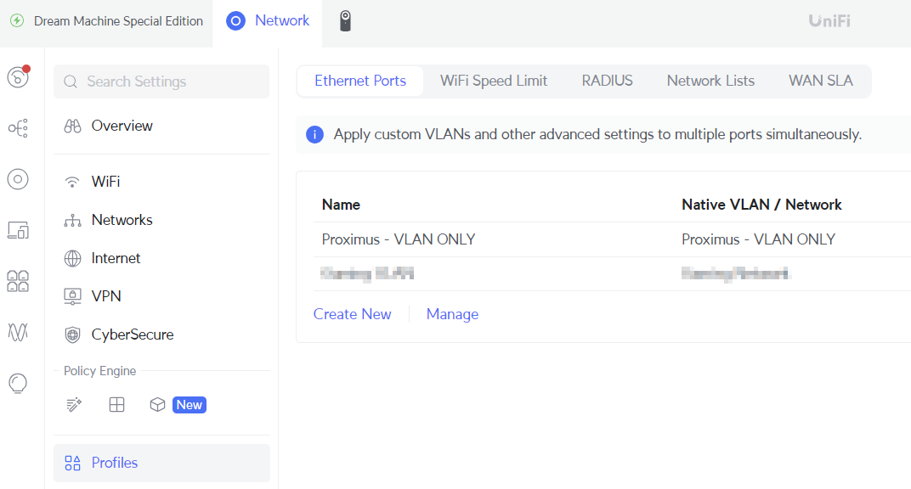Open the RADIUS tab

(x=607, y=81)
